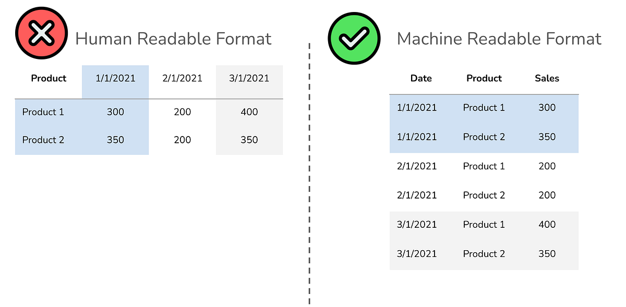Viewport: 626px width, 307px height.
Task: Click the Sales column header
Action: coord(547,79)
